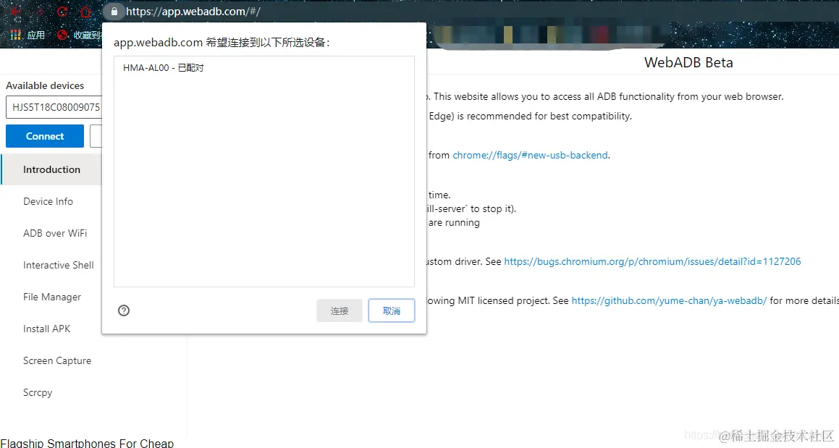The height and width of the screenshot is (448, 839).
Task: Click the 连接 connect button in dialog
Action: [x=340, y=310]
